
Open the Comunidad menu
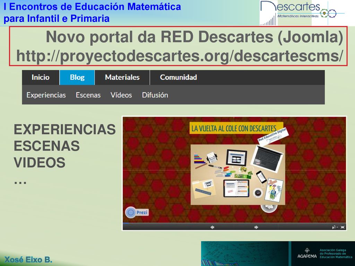pyautogui.click(x=179, y=77)
